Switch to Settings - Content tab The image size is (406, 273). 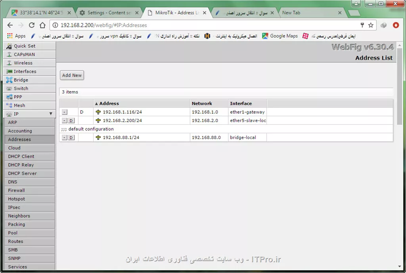(x=109, y=13)
